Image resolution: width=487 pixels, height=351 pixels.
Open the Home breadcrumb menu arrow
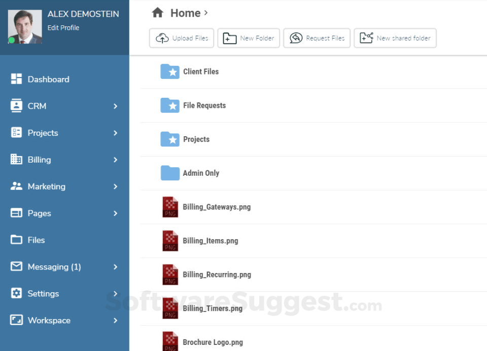coord(206,13)
